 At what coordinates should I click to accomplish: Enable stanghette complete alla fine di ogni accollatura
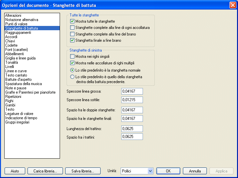[x=72, y=28]
